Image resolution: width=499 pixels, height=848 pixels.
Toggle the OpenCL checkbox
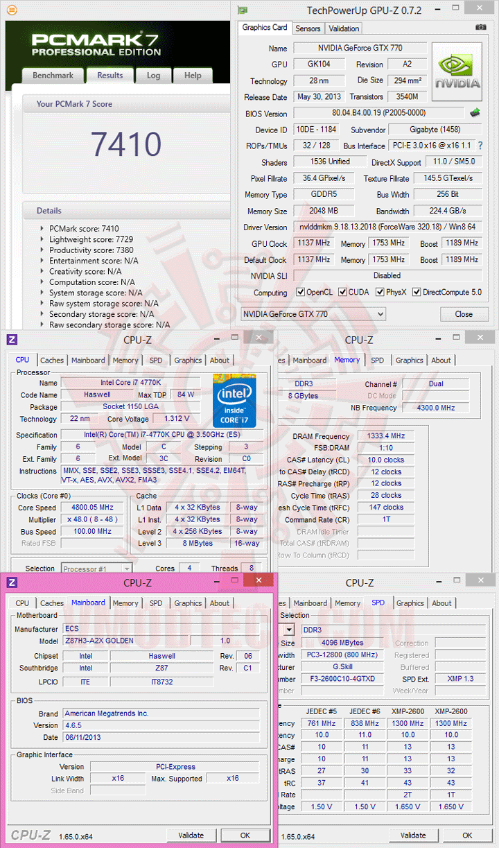(x=300, y=292)
